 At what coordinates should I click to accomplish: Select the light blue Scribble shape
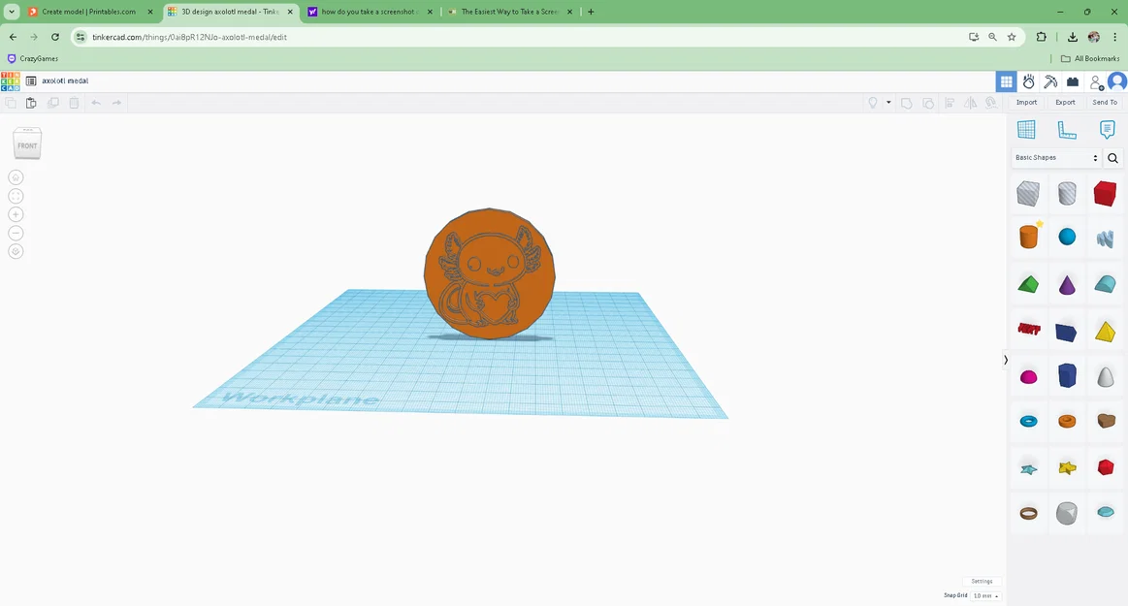1105,238
